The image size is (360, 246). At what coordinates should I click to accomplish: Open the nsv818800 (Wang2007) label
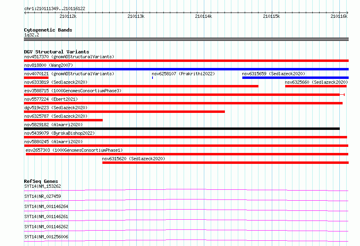49,65
